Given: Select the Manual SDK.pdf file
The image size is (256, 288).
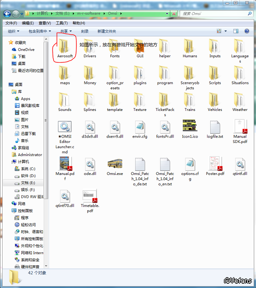Looking at the screenshot, I should tap(240, 131).
